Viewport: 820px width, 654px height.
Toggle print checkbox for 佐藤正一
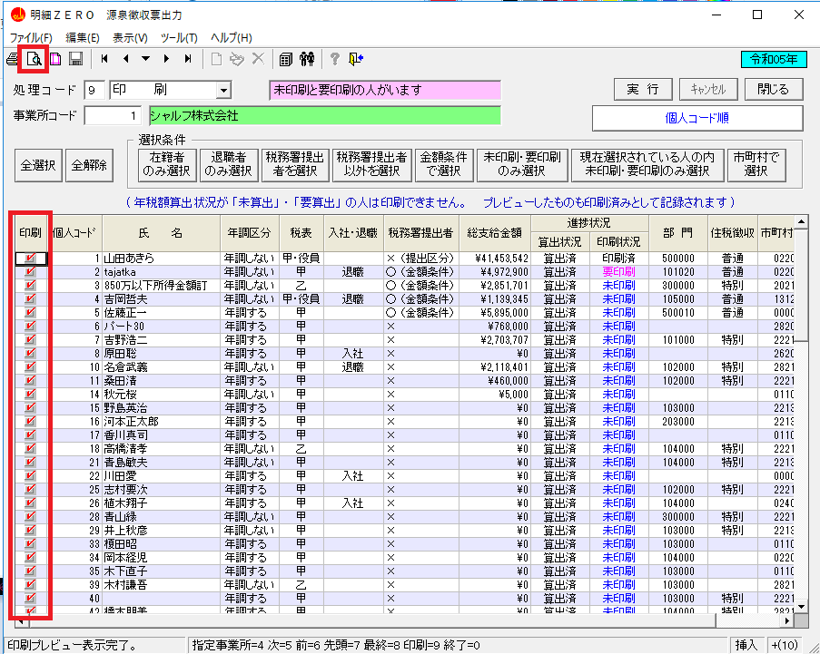click(30, 312)
